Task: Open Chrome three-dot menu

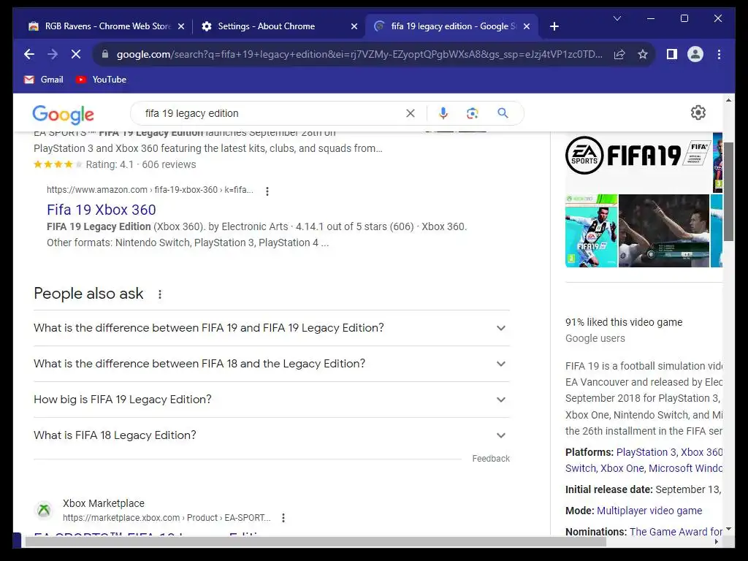Action: pos(719,54)
